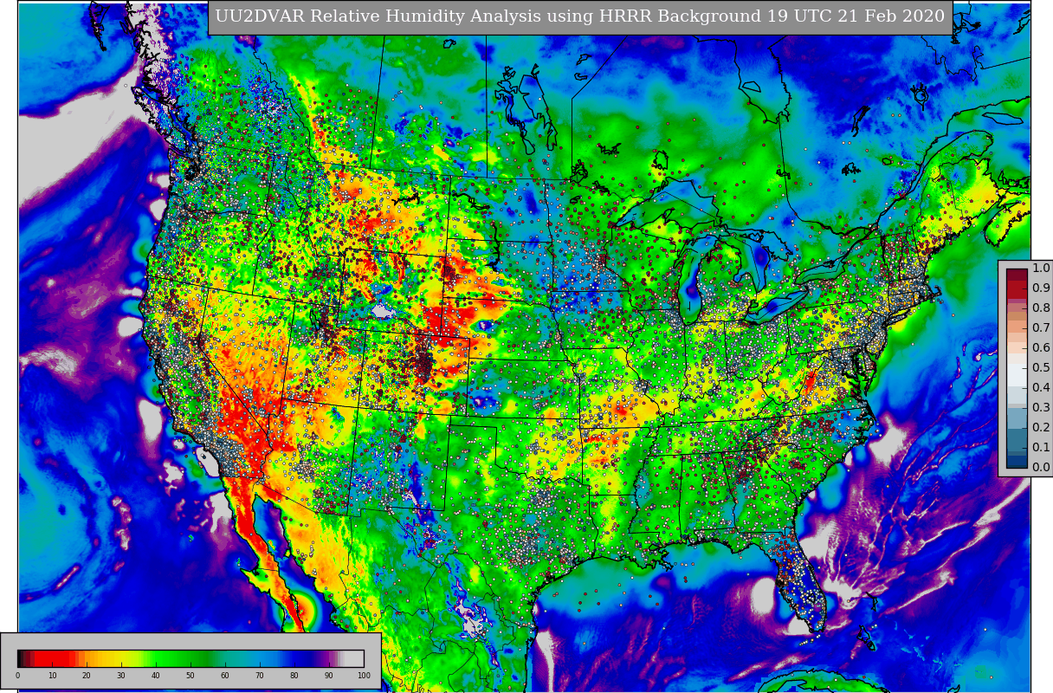Select the 1.0 label on the vertical legend
The image size is (1053, 693).
point(1041,269)
